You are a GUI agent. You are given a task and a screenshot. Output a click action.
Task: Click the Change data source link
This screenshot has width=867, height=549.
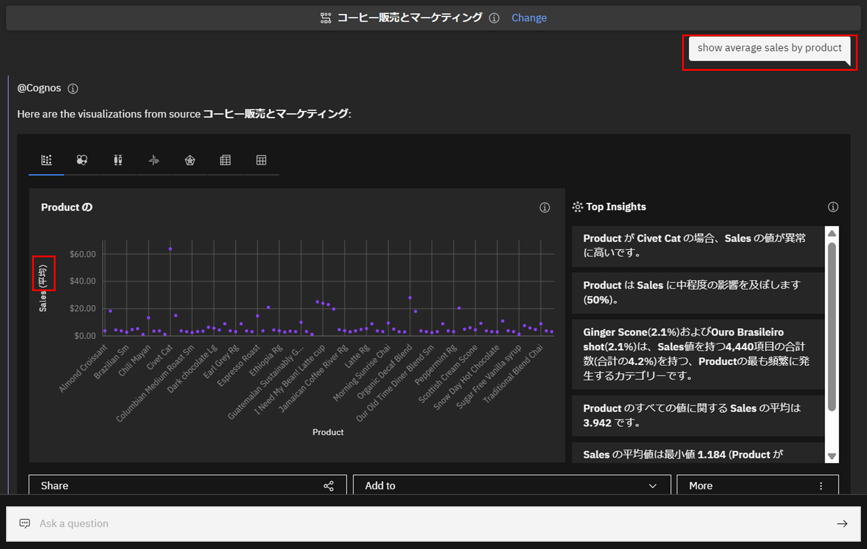pyautogui.click(x=529, y=18)
